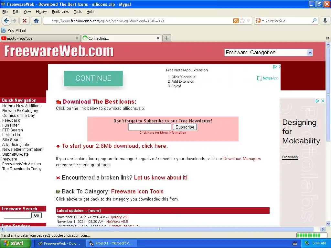This screenshot has height=248, width=331.
Task: Open the Tools menu
Action: click(x=78, y=12)
